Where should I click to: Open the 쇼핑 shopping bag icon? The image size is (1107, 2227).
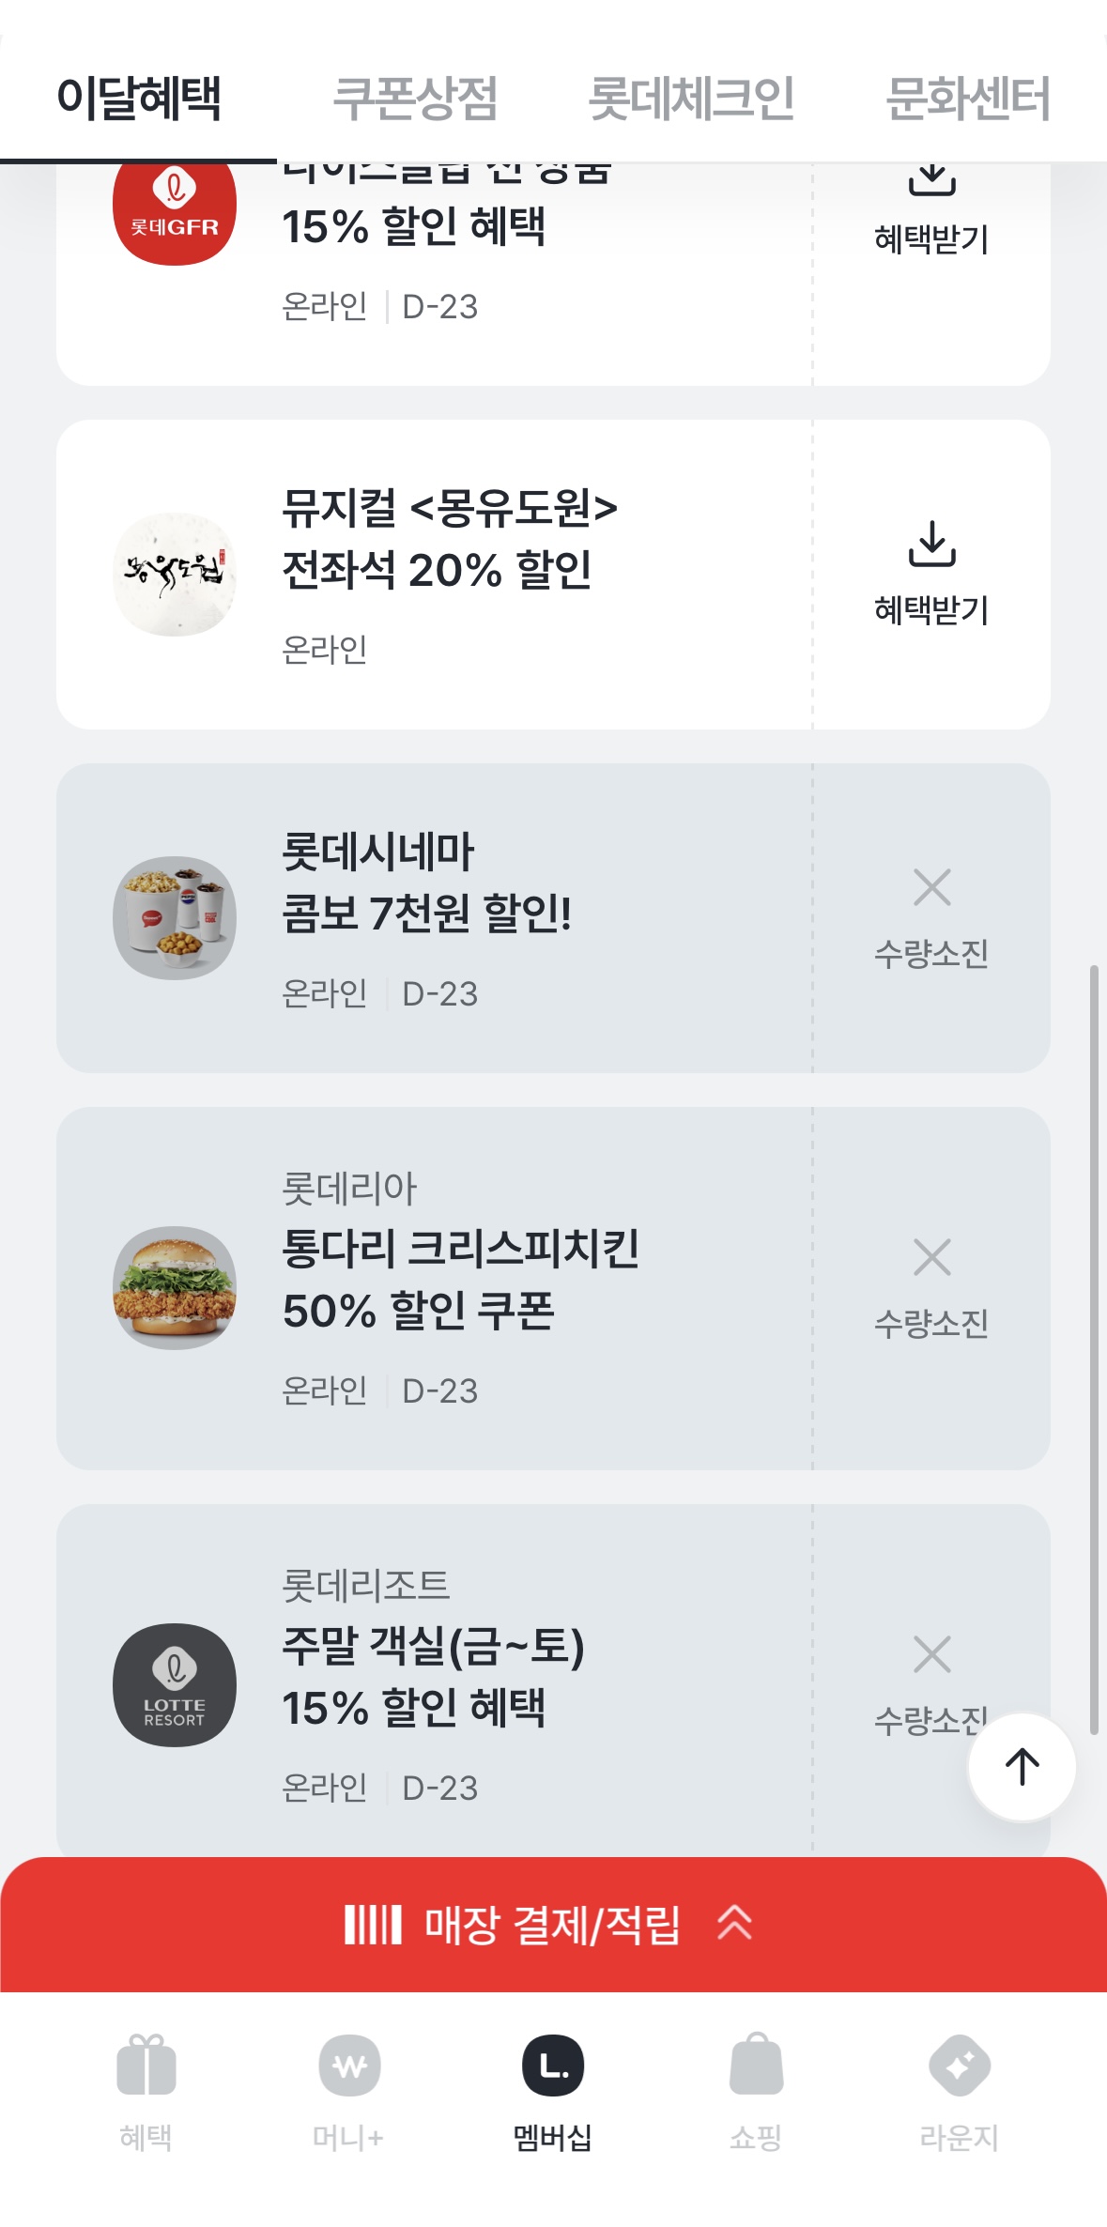(x=756, y=2066)
